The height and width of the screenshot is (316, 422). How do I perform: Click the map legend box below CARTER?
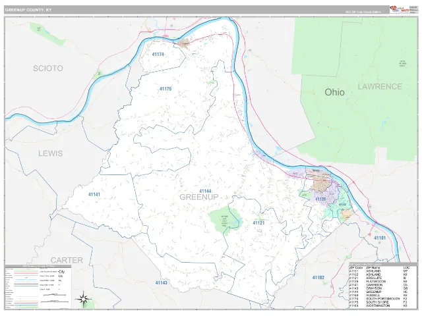(x=38, y=287)
